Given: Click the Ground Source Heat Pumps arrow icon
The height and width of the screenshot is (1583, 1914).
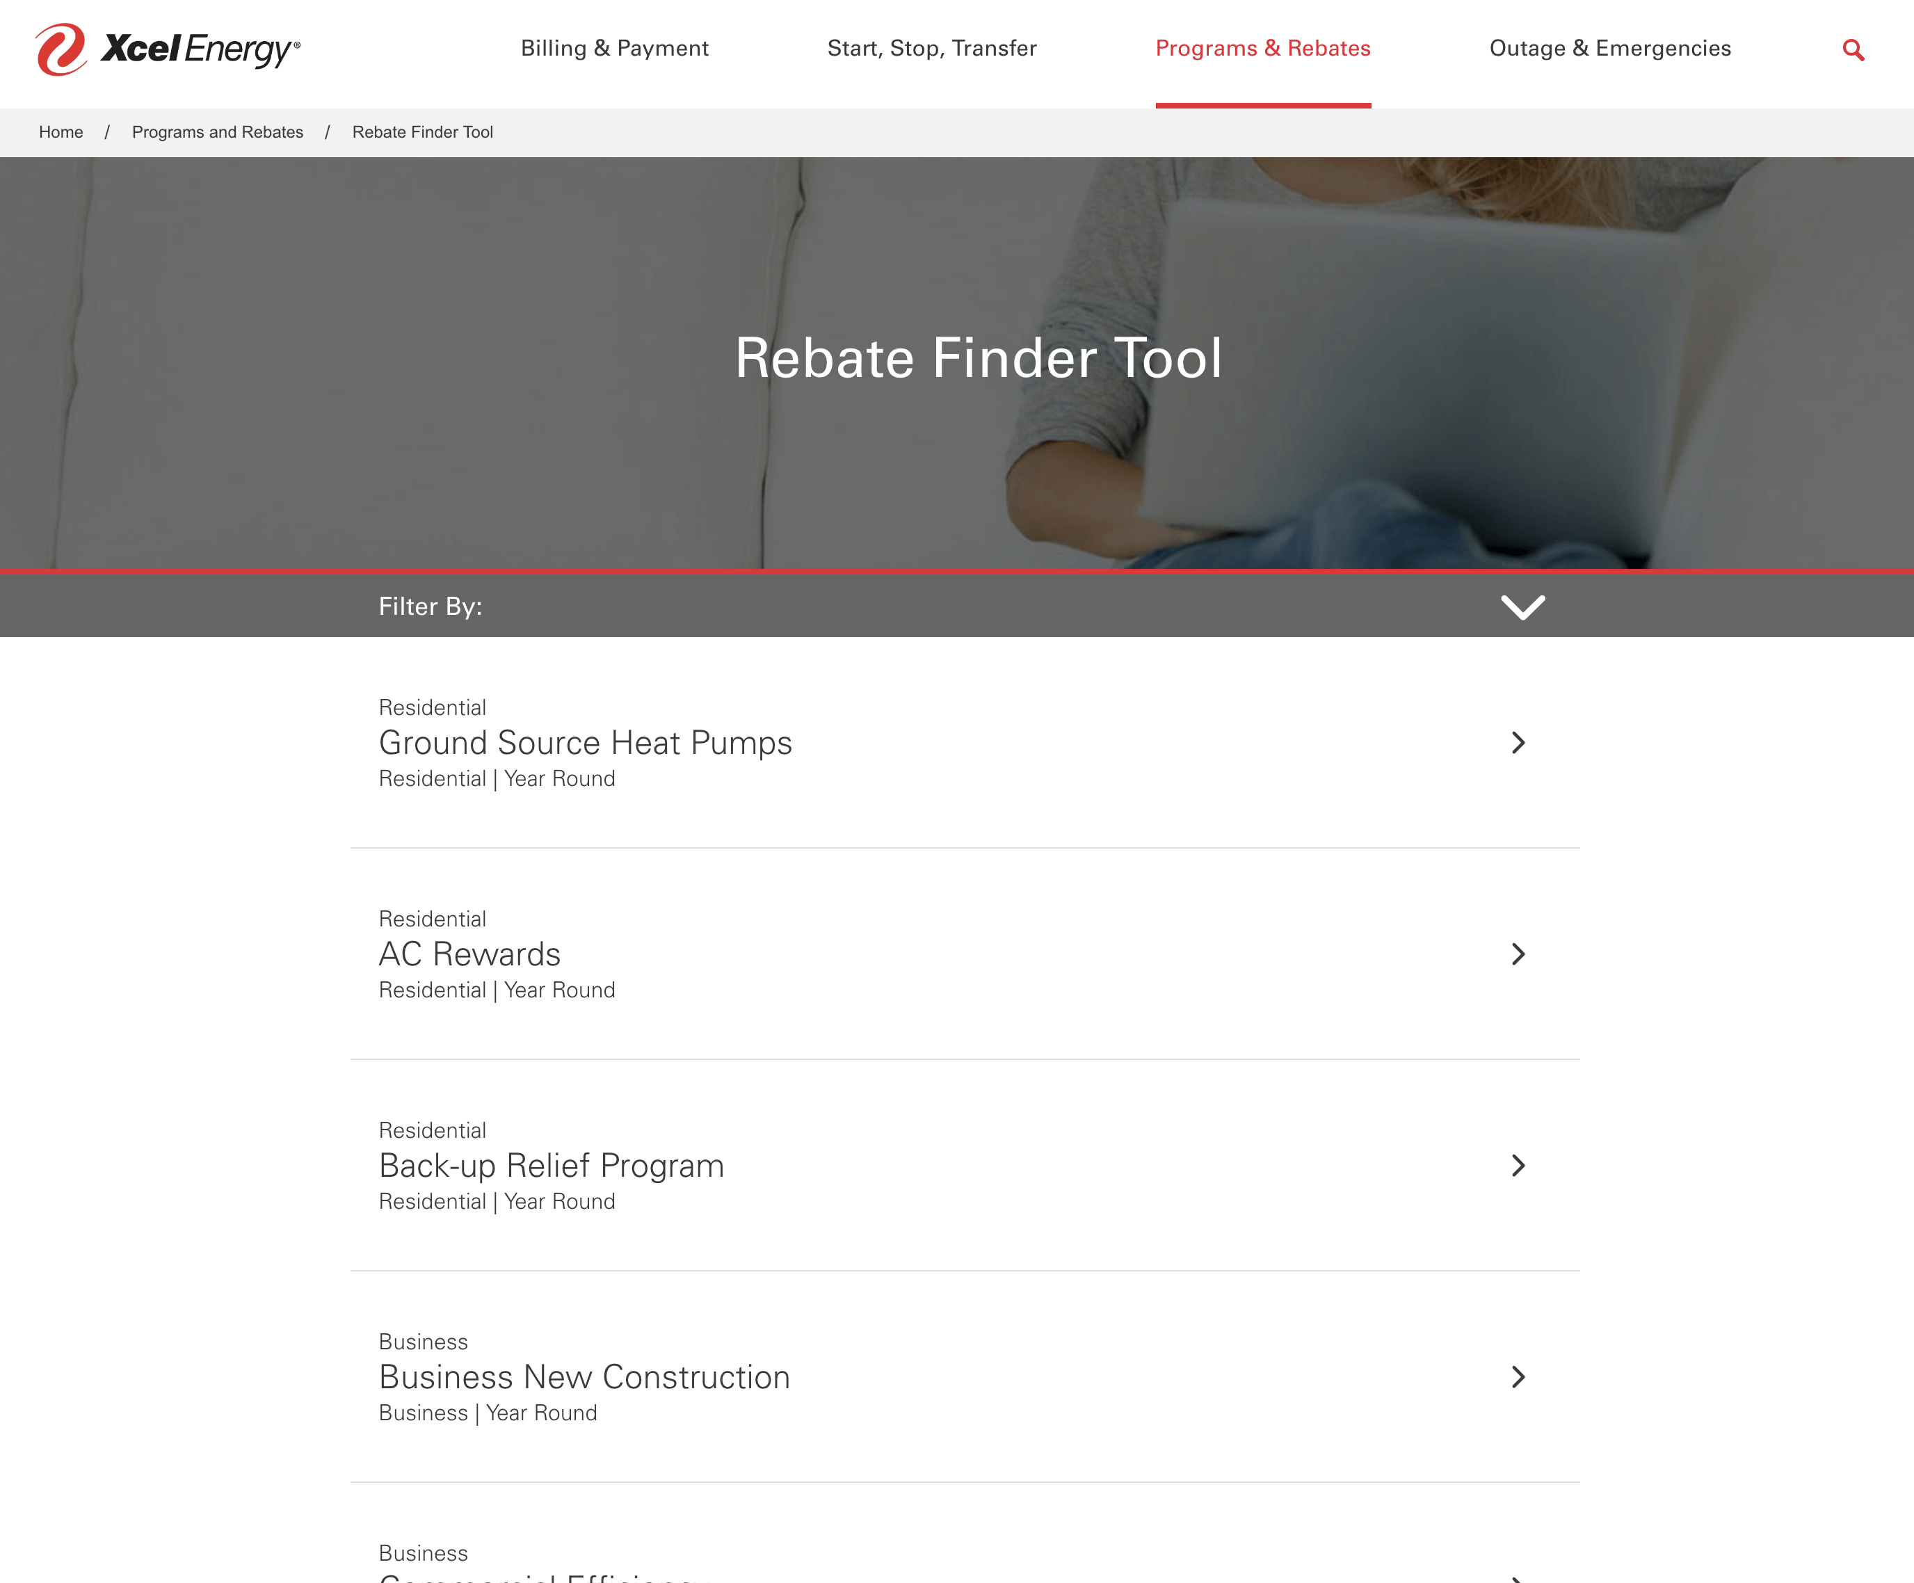Looking at the screenshot, I should click(1518, 742).
